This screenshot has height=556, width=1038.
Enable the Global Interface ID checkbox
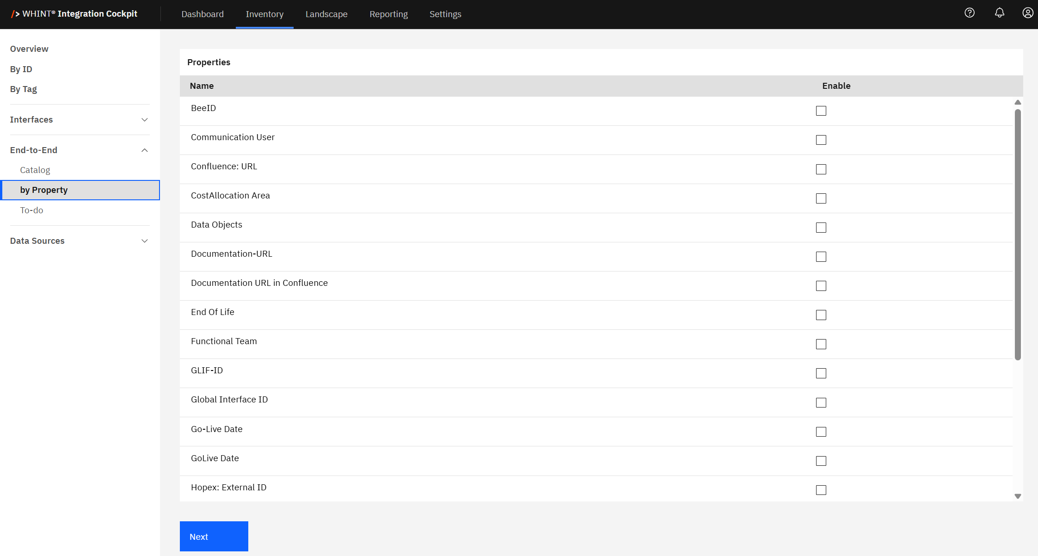pos(821,402)
